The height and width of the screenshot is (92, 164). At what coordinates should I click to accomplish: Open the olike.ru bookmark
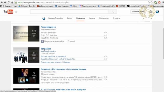pos(74,6)
